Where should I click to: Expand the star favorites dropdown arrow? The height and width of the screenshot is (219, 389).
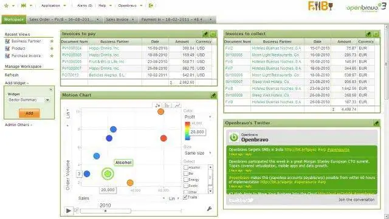(x=13, y=5)
